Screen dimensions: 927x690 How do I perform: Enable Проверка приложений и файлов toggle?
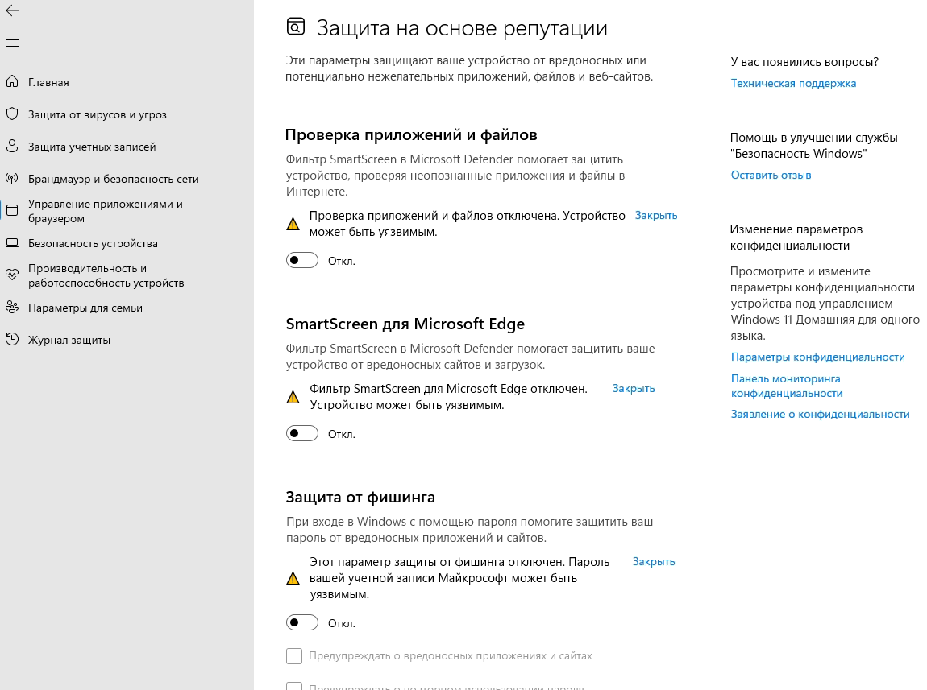(x=301, y=259)
